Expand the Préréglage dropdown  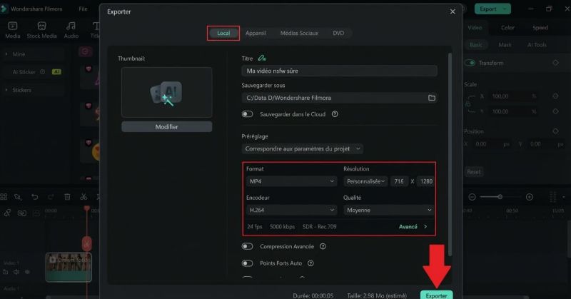click(303, 148)
